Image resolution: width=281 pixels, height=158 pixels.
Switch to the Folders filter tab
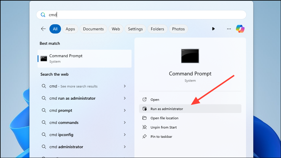tap(157, 29)
